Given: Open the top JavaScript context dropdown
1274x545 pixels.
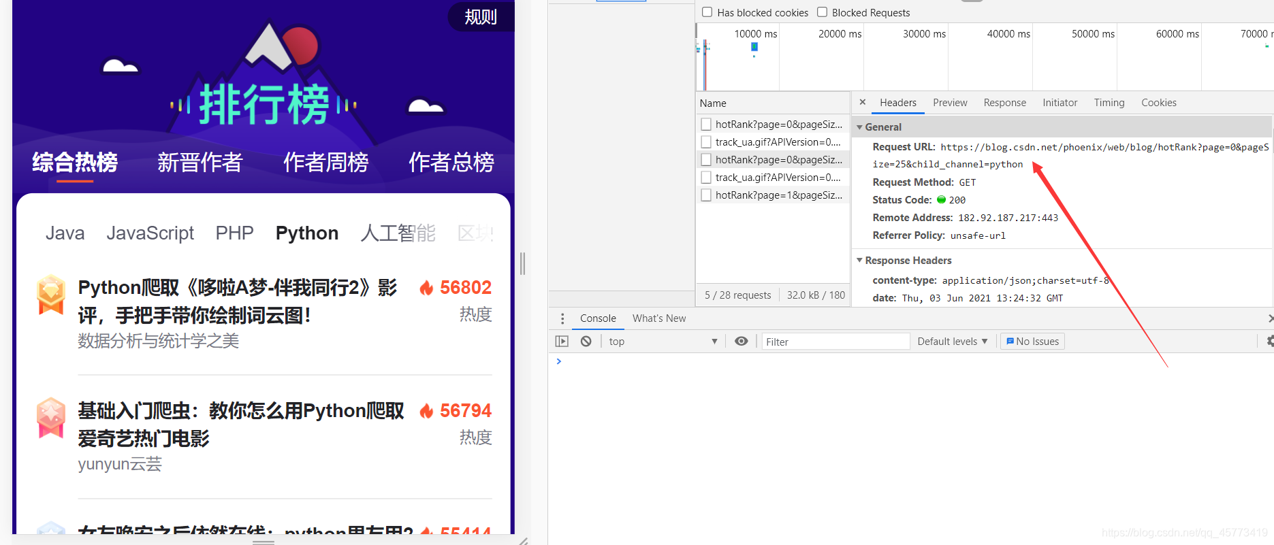Looking at the screenshot, I should coord(663,342).
